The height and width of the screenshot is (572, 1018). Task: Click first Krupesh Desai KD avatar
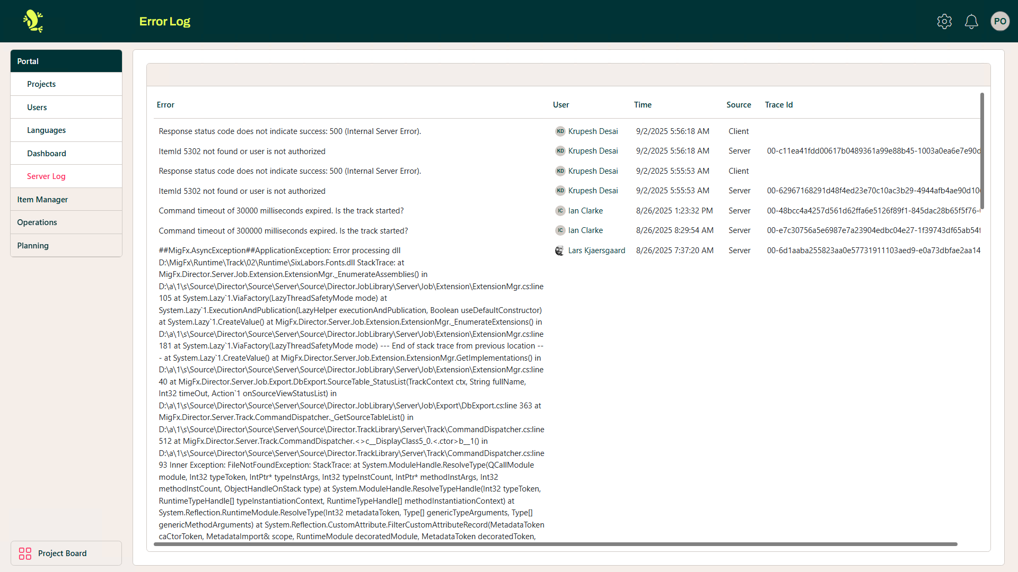[x=560, y=131]
